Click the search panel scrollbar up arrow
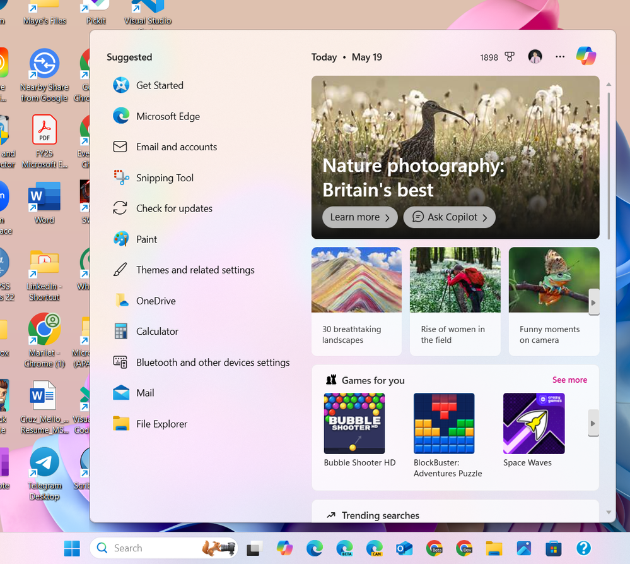630x564 pixels. [609, 85]
